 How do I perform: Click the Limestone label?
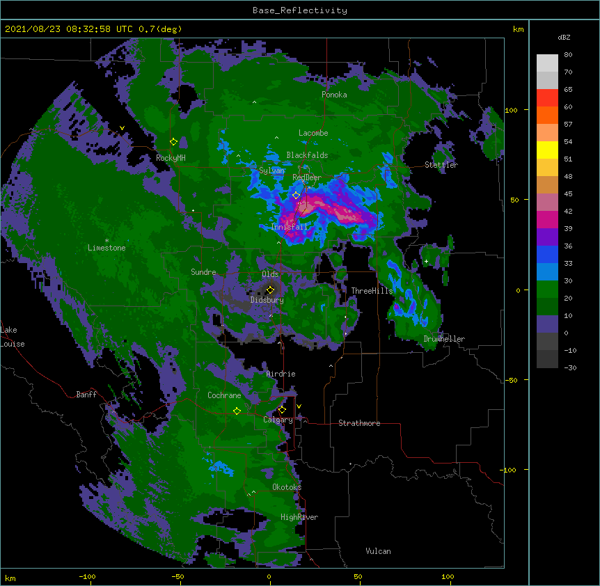coord(106,248)
